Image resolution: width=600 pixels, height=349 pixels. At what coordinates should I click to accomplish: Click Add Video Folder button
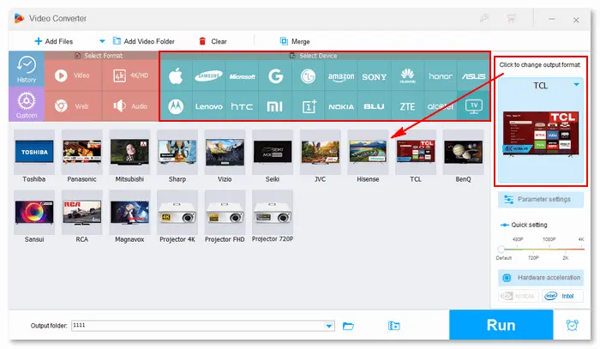click(144, 41)
